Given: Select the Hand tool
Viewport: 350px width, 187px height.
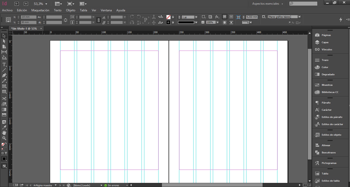Looking at the screenshot, I should pos(4,133).
